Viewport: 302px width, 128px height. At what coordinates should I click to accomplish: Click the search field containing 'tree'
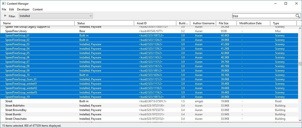point(264,16)
